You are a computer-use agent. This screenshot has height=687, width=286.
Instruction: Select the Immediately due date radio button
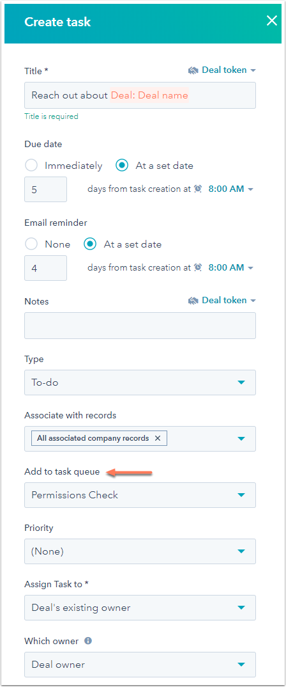click(31, 166)
